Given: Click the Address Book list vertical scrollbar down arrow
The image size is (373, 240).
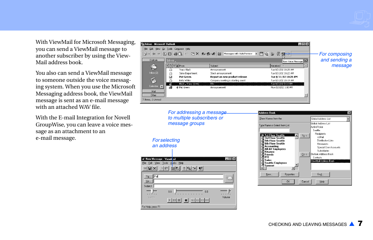Looking at the screenshot, I should pyautogui.click(x=296, y=165).
